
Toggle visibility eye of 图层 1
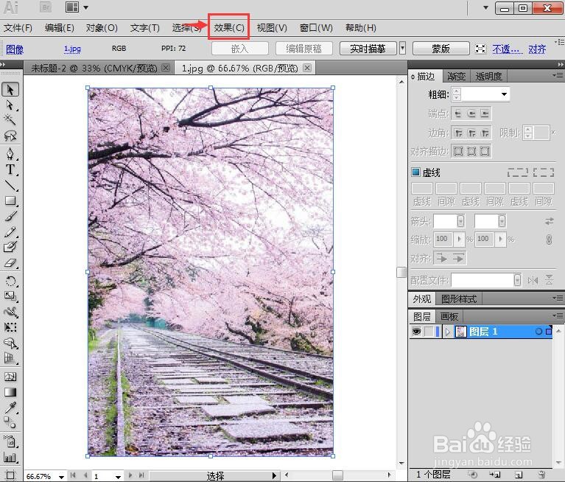pyautogui.click(x=416, y=332)
